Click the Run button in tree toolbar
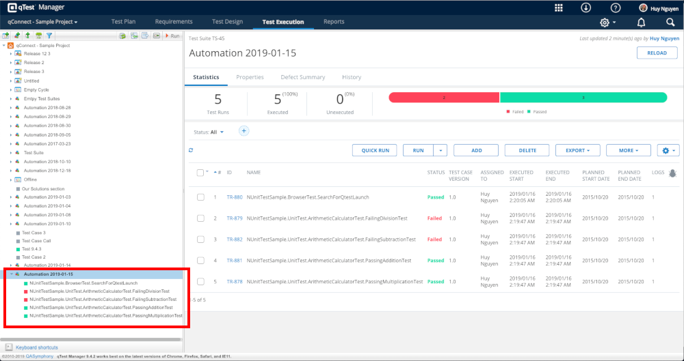 (173, 35)
